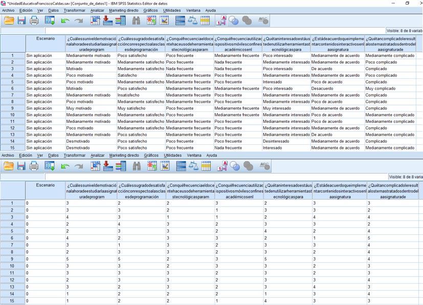Open Gráficos menu in lower menu bar
This screenshot has height=305, width=423.
(x=151, y=155)
